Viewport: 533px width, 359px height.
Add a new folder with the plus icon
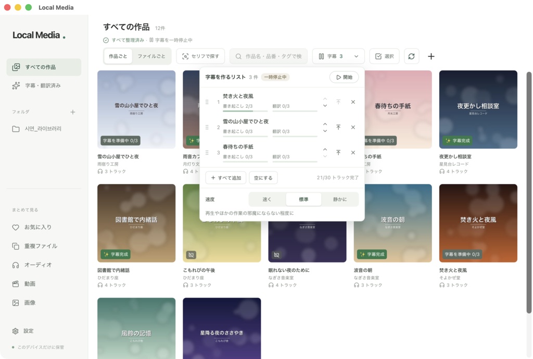click(x=73, y=112)
